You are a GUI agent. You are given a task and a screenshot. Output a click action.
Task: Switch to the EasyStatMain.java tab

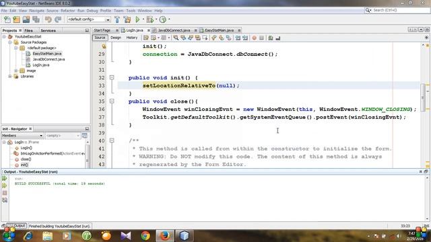(x=219, y=30)
